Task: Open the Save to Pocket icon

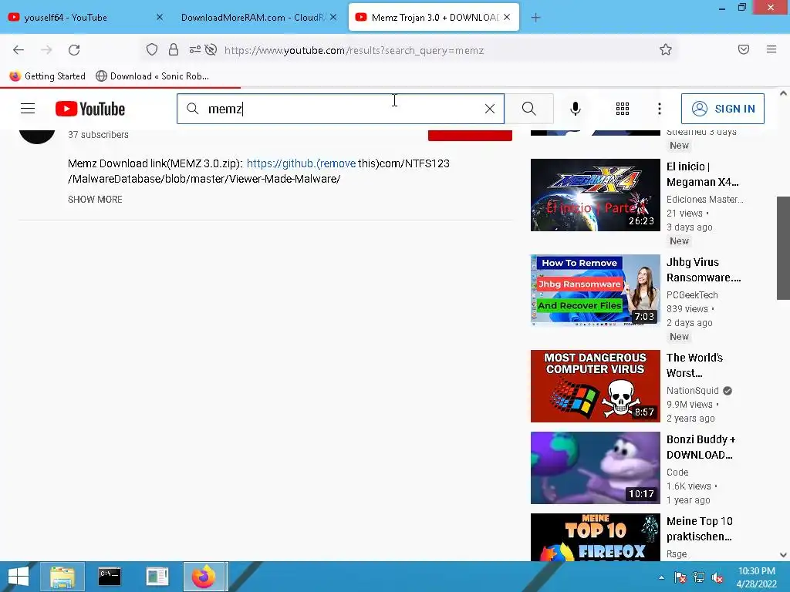Action: point(743,49)
